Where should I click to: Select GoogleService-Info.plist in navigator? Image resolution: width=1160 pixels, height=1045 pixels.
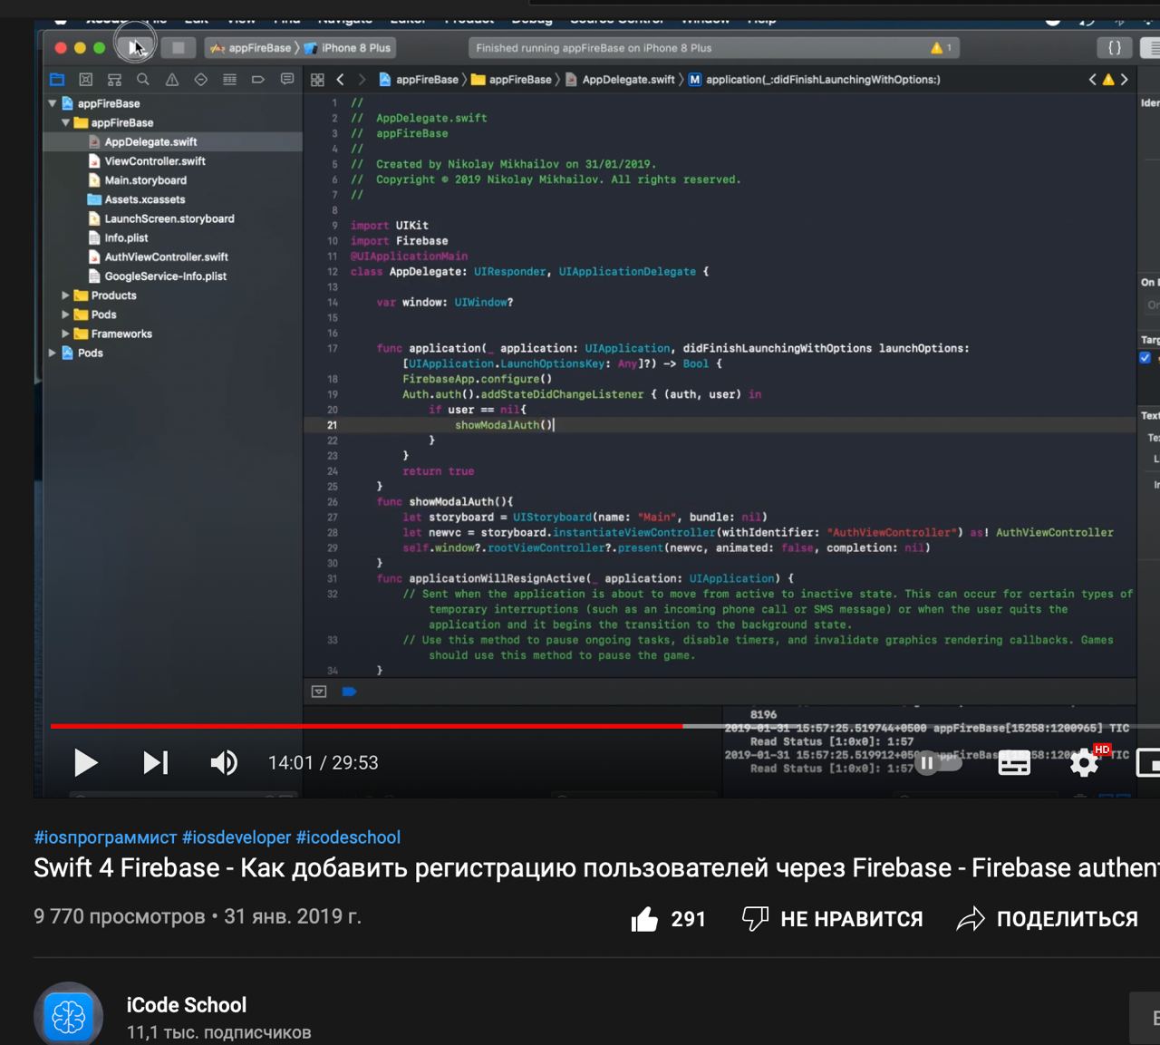coord(173,276)
